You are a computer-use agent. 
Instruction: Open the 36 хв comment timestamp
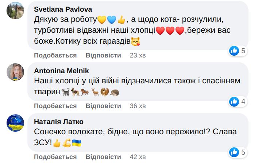pyautogui.click(x=138, y=106)
